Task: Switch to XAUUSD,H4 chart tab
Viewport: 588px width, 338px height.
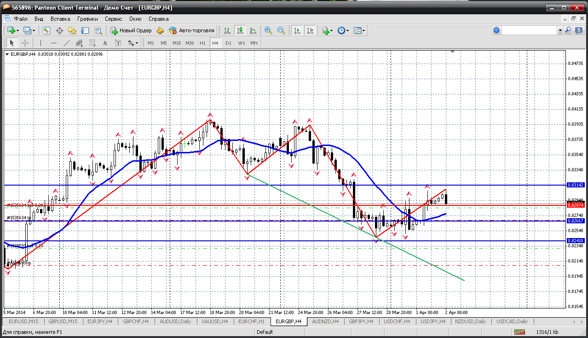Action: pos(214,321)
